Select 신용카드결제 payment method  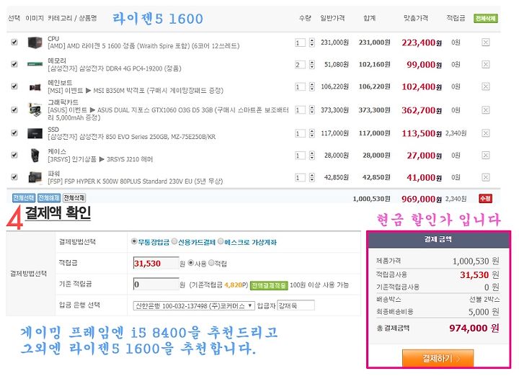point(174,241)
